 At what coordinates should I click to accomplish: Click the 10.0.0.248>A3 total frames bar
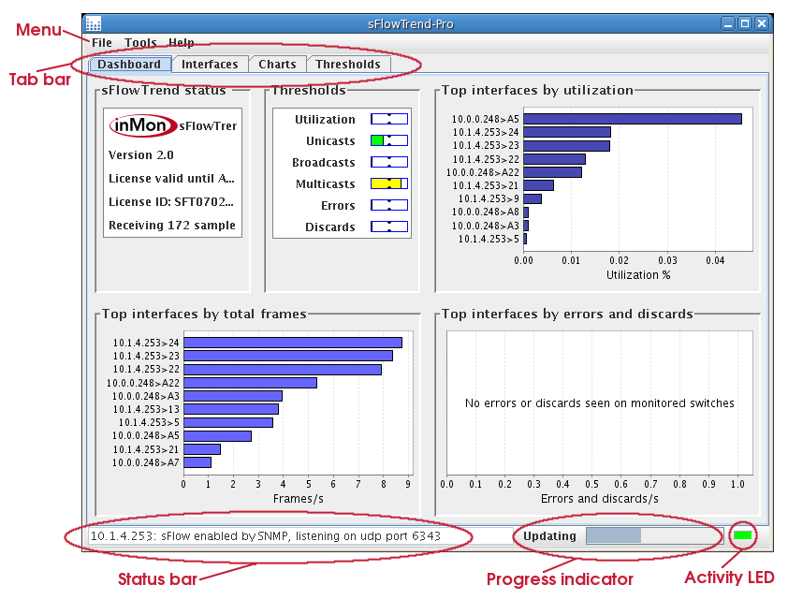click(233, 396)
